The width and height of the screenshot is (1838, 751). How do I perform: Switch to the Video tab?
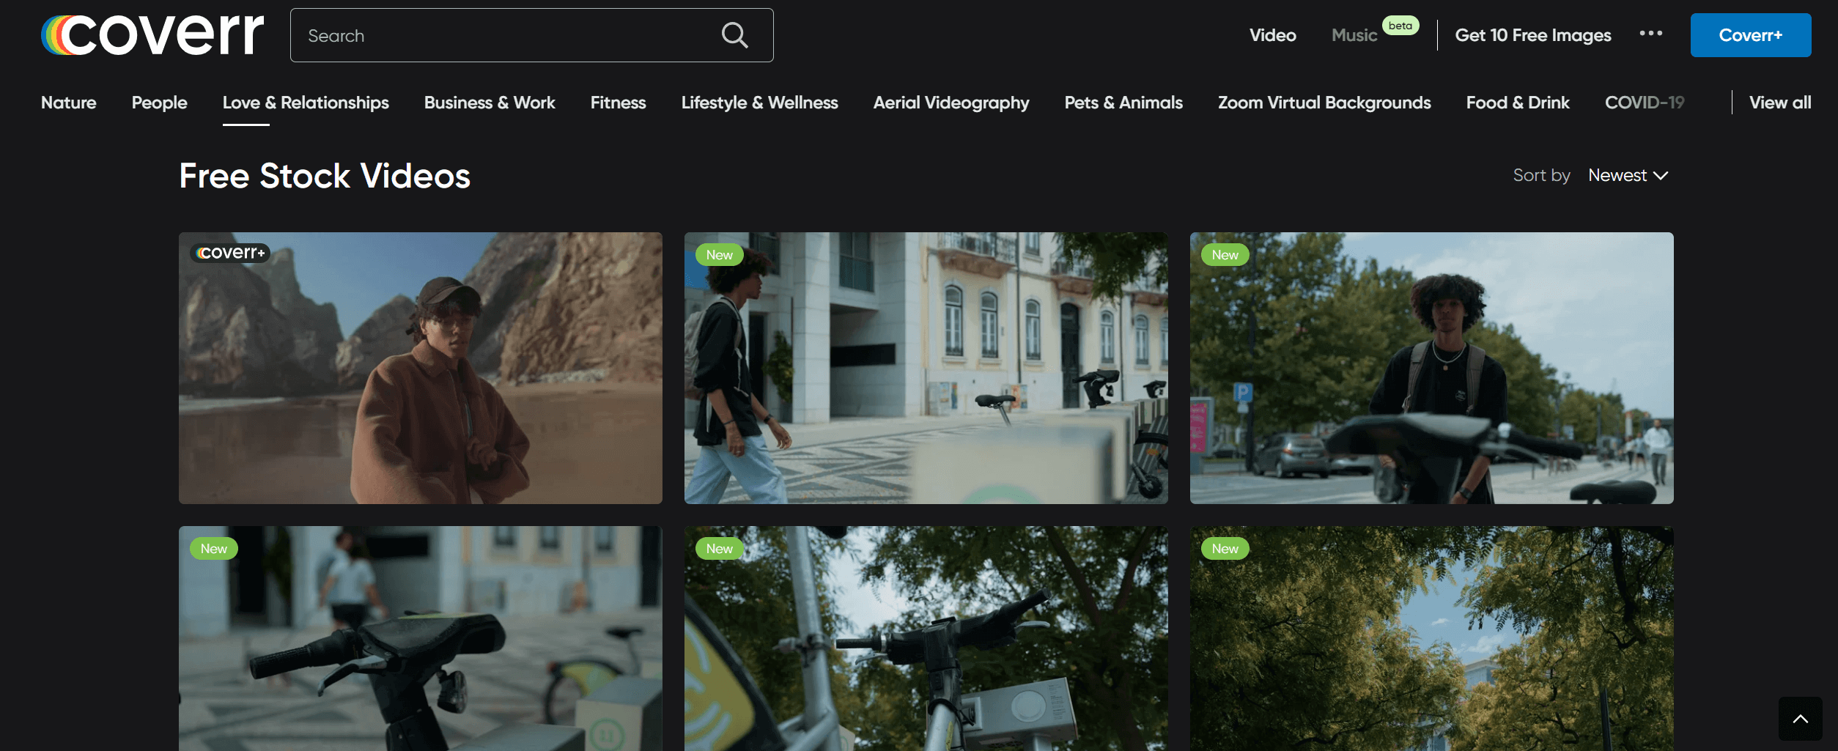1272,34
